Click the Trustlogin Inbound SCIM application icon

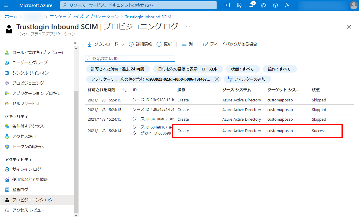[x=9, y=29]
